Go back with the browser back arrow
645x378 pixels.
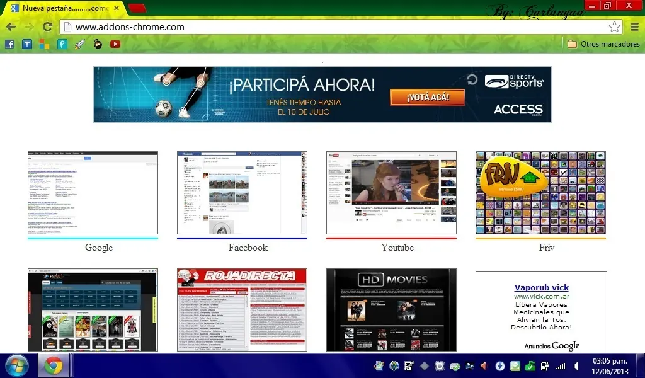coord(11,27)
